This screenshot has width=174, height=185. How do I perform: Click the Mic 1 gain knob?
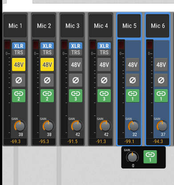[20, 126]
